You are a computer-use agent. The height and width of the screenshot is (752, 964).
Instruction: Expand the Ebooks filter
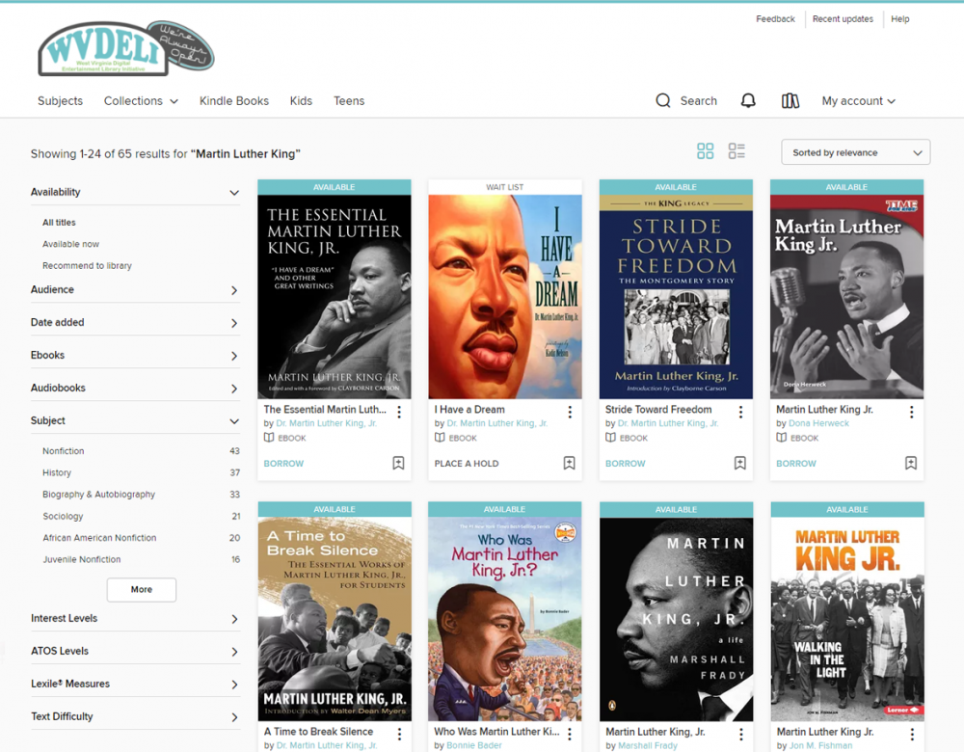(135, 356)
